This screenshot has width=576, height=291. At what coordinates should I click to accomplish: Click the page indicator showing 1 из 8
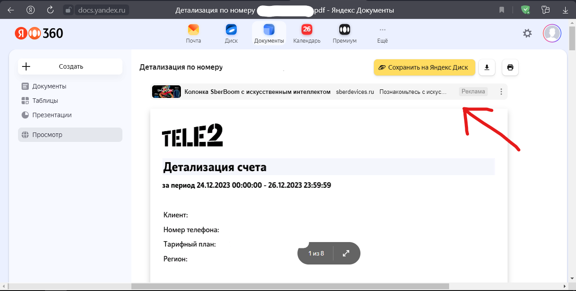[x=315, y=253]
